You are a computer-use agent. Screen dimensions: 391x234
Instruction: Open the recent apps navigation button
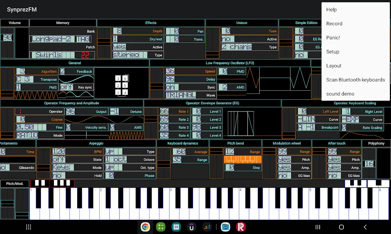(x=318, y=227)
